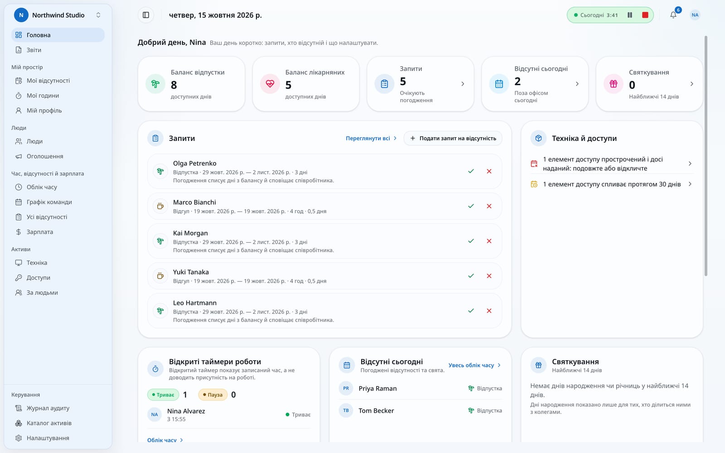Open Увесь облік часу link
The height and width of the screenshot is (453, 725).
click(474, 365)
